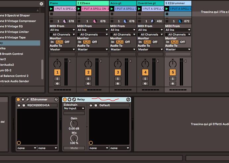Fold the Relay device with triangle icon
Screen dimensions: 229x163
tap(69, 99)
